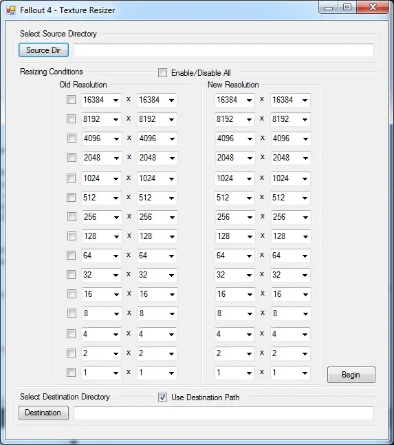Enable the 4 x 4 resizing condition
Image resolution: width=394 pixels, height=445 pixels.
pyautogui.click(x=71, y=334)
